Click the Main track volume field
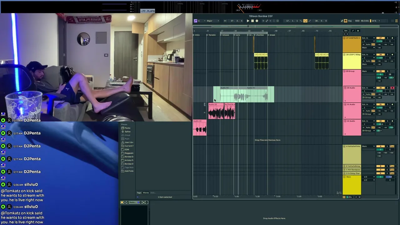 tap(380, 177)
